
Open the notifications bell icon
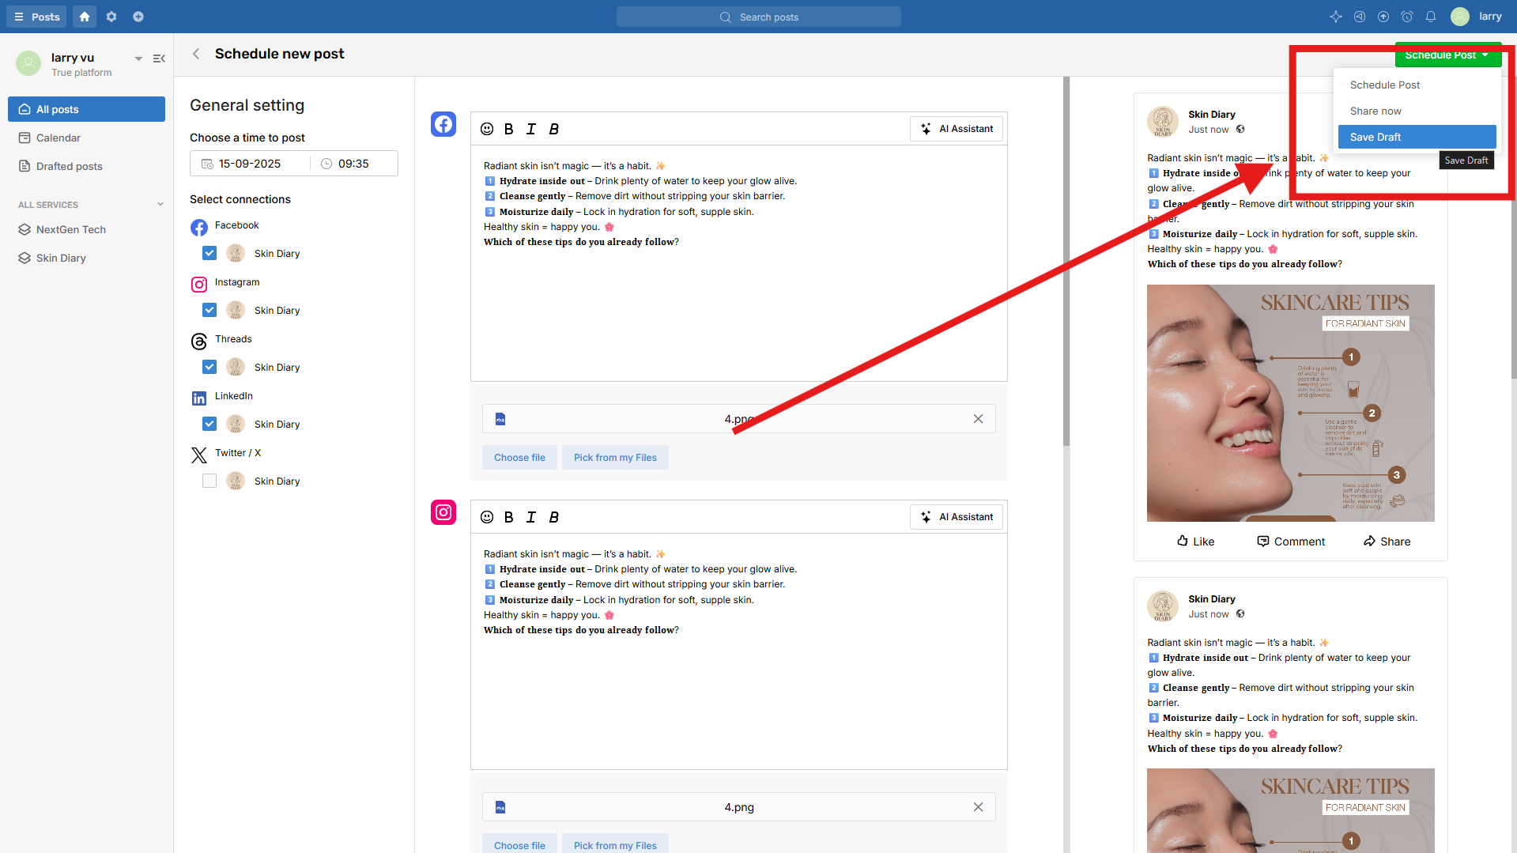tap(1431, 17)
